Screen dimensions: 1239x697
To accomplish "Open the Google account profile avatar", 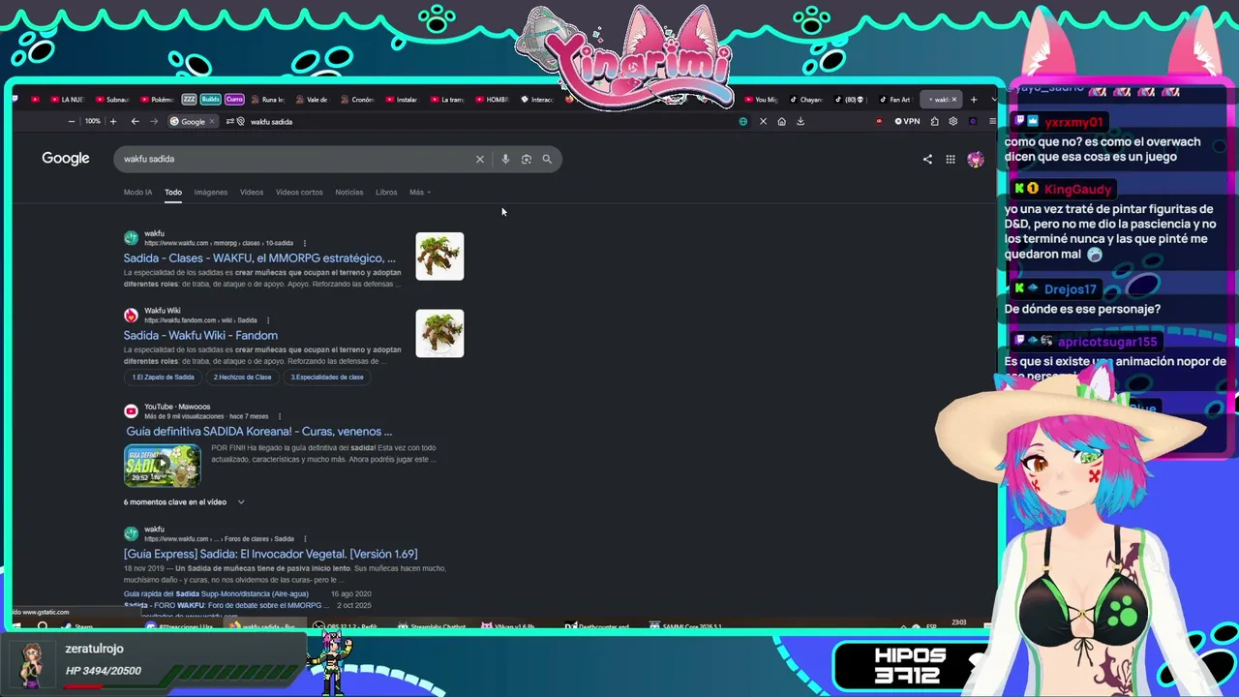I will point(975,160).
